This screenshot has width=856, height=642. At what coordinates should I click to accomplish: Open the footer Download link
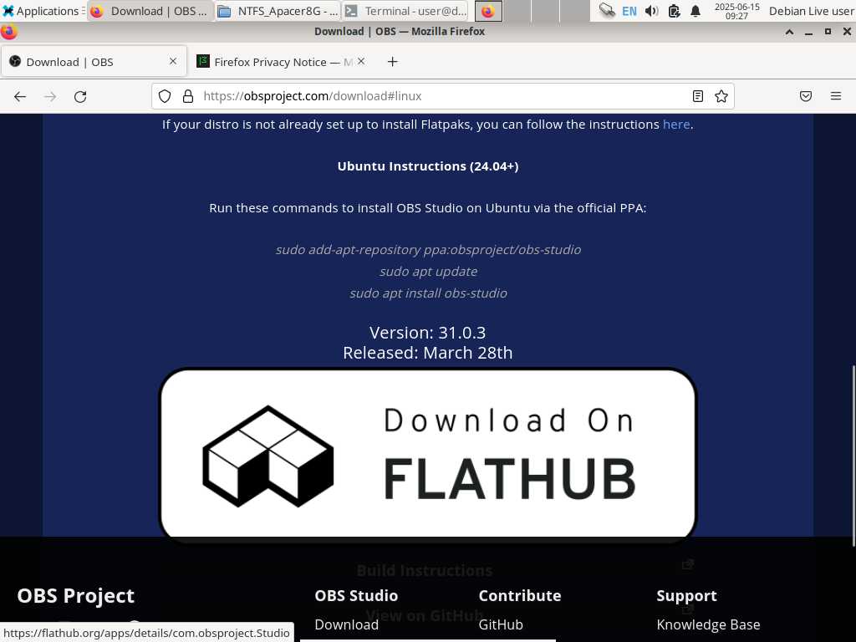347,624
